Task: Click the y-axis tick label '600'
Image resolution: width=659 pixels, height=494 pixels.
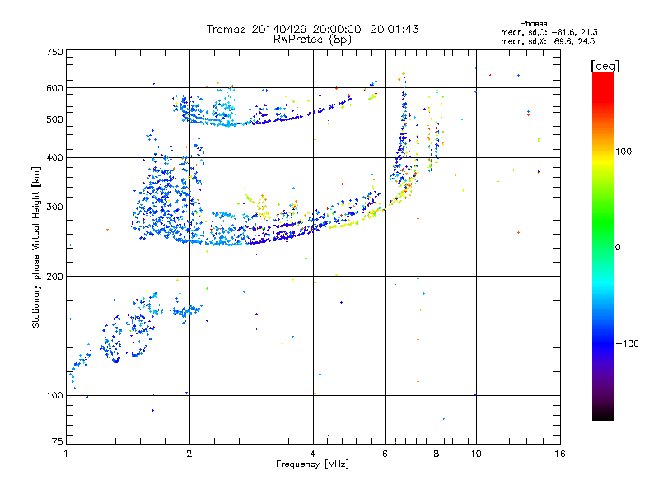Action: [54, 88]
